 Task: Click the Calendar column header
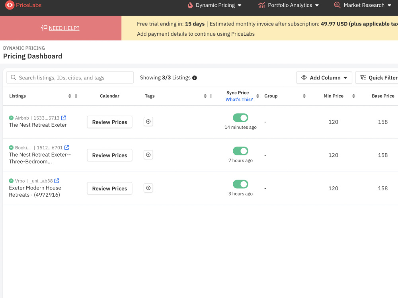(x=109, y=96)
